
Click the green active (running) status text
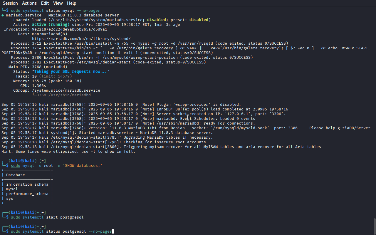pyautogui.click(x=51, y=25)
